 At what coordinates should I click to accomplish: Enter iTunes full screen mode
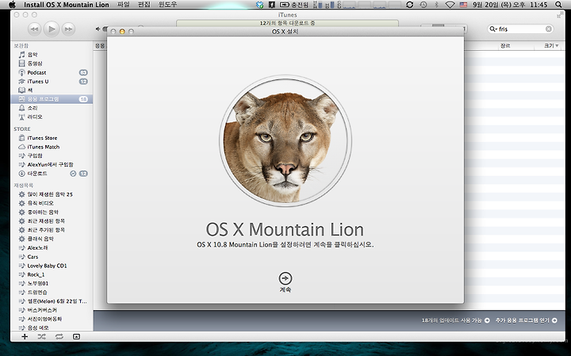pos(559,15)
